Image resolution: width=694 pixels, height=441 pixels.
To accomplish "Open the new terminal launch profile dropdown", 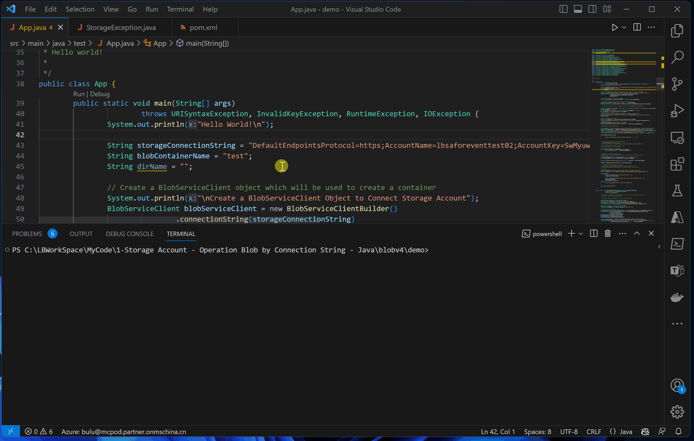I will pos(581,234).
